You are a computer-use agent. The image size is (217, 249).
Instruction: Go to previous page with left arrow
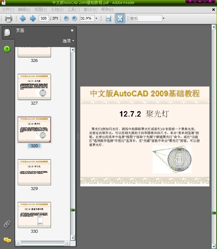tap(22, 18)
